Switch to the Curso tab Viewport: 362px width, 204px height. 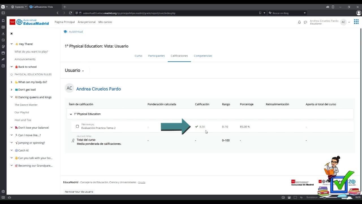138,56
